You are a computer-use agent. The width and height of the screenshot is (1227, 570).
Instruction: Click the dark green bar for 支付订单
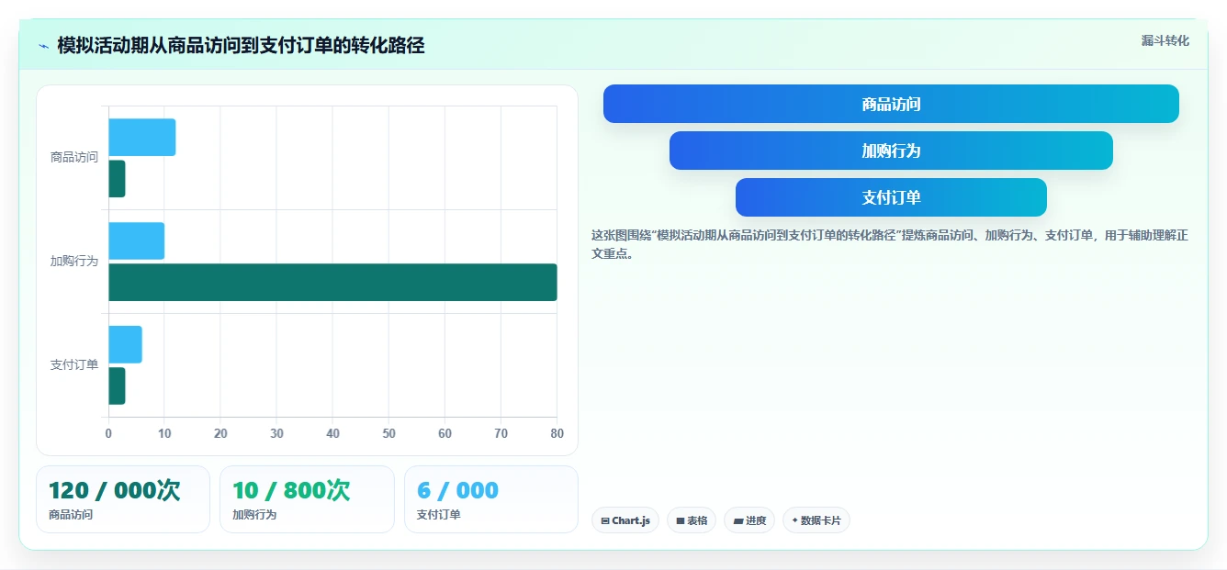click(117, 386)
